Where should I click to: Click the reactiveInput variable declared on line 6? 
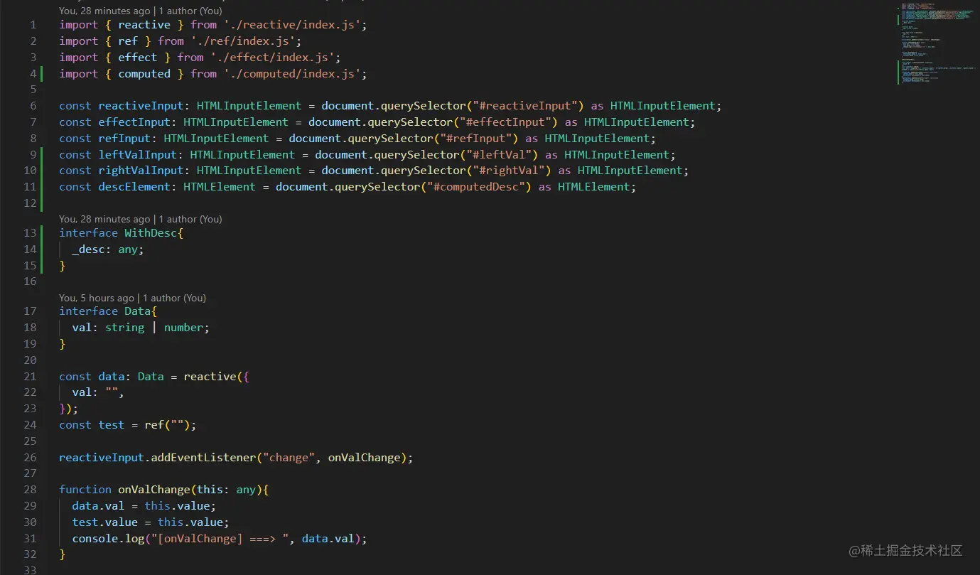141,106
